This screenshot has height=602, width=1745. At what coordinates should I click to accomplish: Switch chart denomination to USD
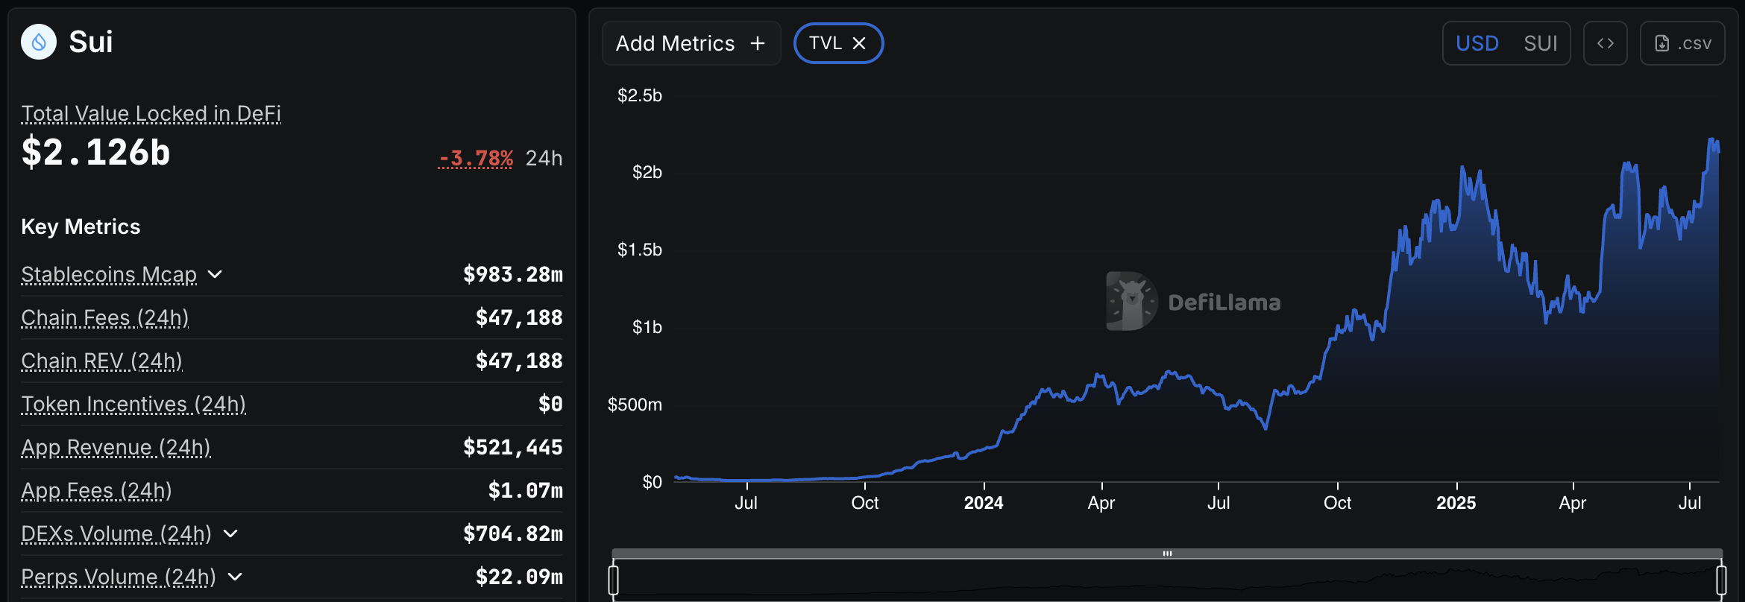pyautogui.click(x=1477, y=44)
